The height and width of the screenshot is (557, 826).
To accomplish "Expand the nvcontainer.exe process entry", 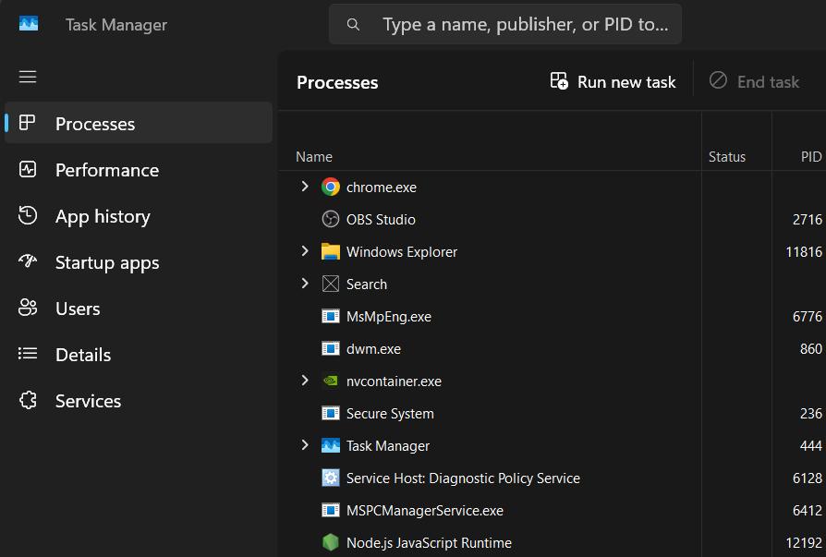I will point(305,381).
